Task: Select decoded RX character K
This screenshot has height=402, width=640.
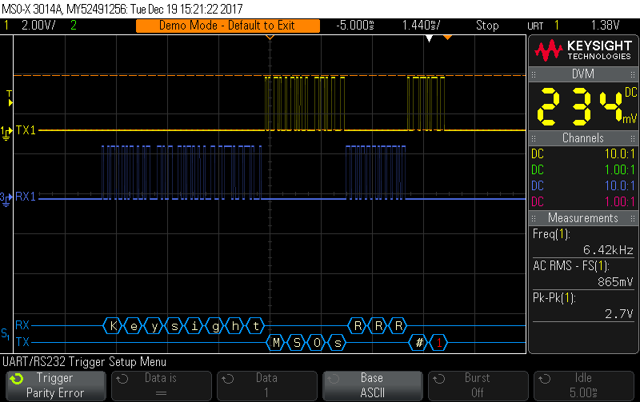Action: pyautogui.click(x=113, y=326)
